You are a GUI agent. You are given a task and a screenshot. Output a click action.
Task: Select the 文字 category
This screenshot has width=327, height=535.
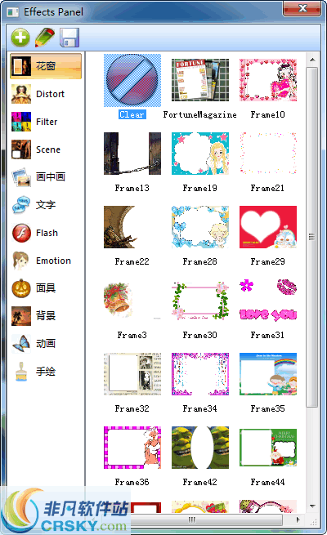coord(46,205)
